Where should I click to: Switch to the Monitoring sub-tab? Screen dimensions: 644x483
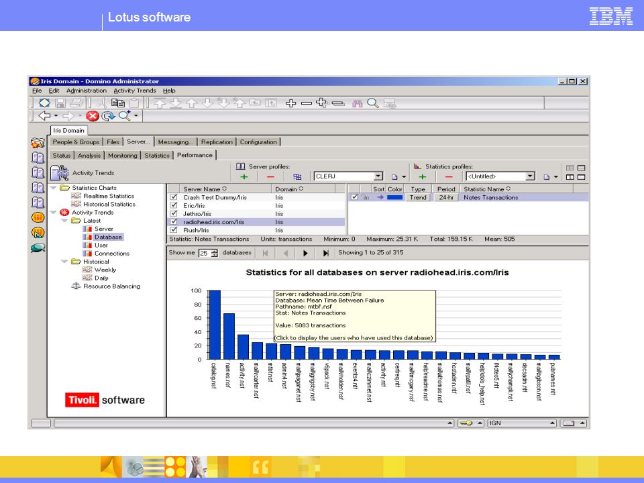pyautogui.click(x=122, y=156)
